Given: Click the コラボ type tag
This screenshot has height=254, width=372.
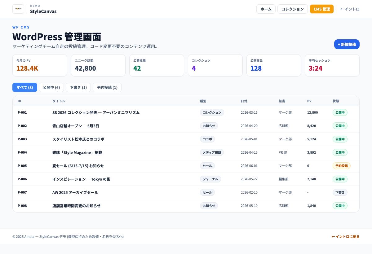Looking at the screenshot, I should click(207, 139).
